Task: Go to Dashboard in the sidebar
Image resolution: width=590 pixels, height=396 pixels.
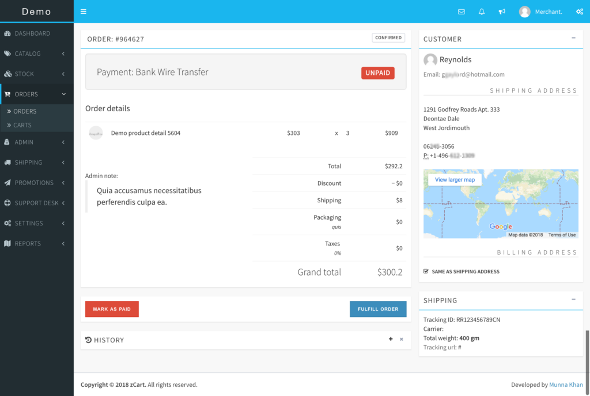Action: 36,33
